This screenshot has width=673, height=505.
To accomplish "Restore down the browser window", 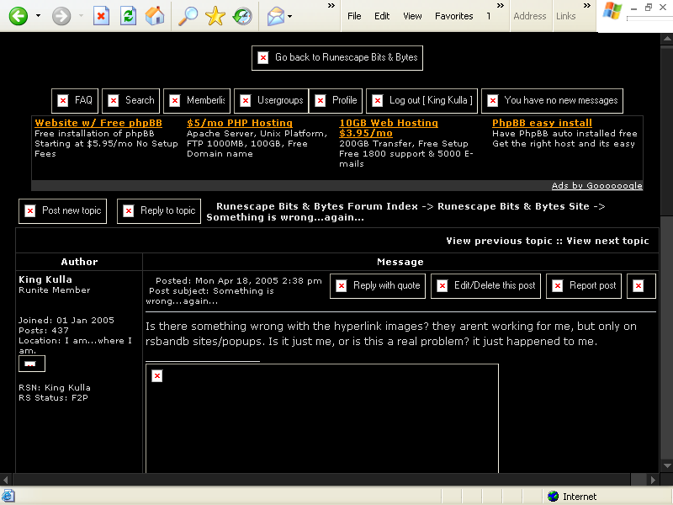I will click(649, 8).
